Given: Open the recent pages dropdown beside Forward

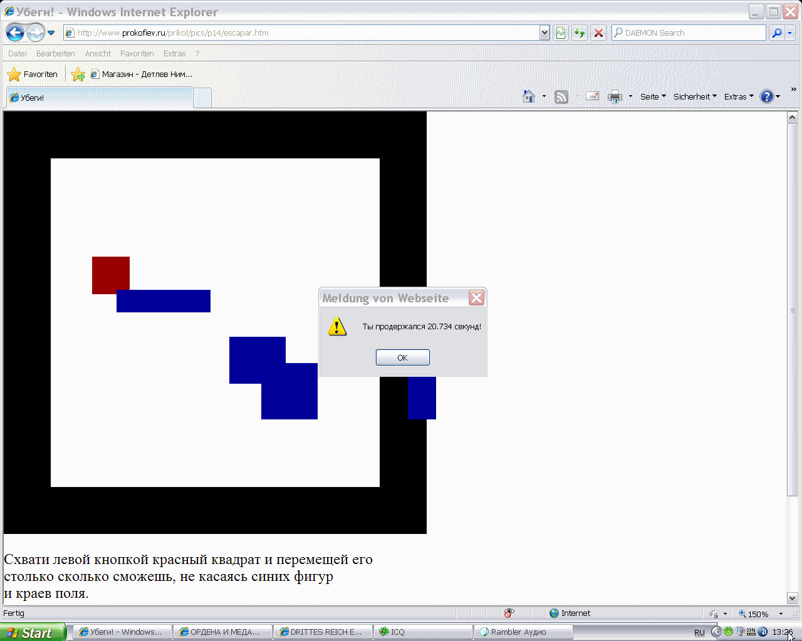Looking at the screenshot, I should click(x=51, y=33).
